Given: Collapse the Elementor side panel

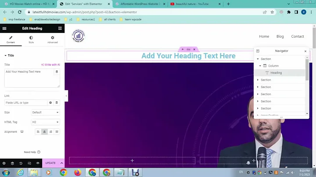Looking at the screenshot, I should pyautogui.click(x=66, y=96).
